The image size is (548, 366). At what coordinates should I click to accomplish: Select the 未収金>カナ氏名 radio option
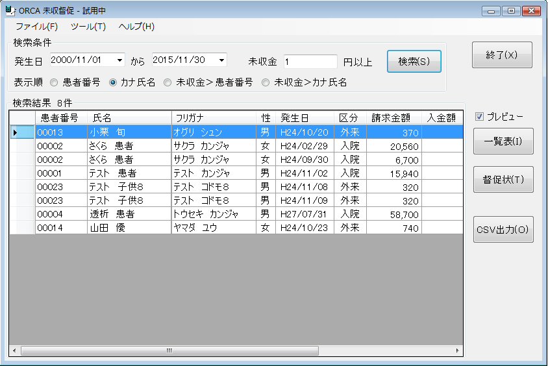click(x=266, y=82)
